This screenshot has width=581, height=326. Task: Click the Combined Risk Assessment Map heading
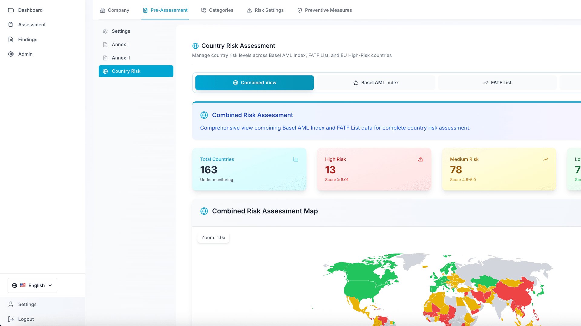[x=265, y=211]
